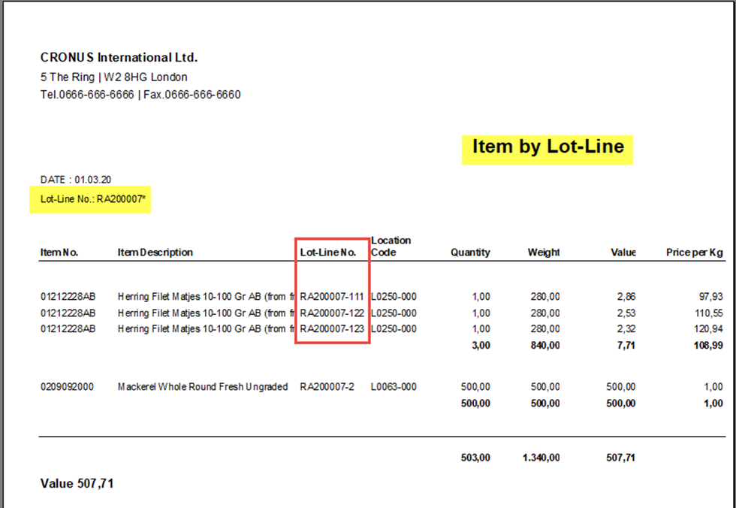Select the CRONUS International Ltd. company name
The width and height of the screenshot is (736, 508).
coord(119,58)
